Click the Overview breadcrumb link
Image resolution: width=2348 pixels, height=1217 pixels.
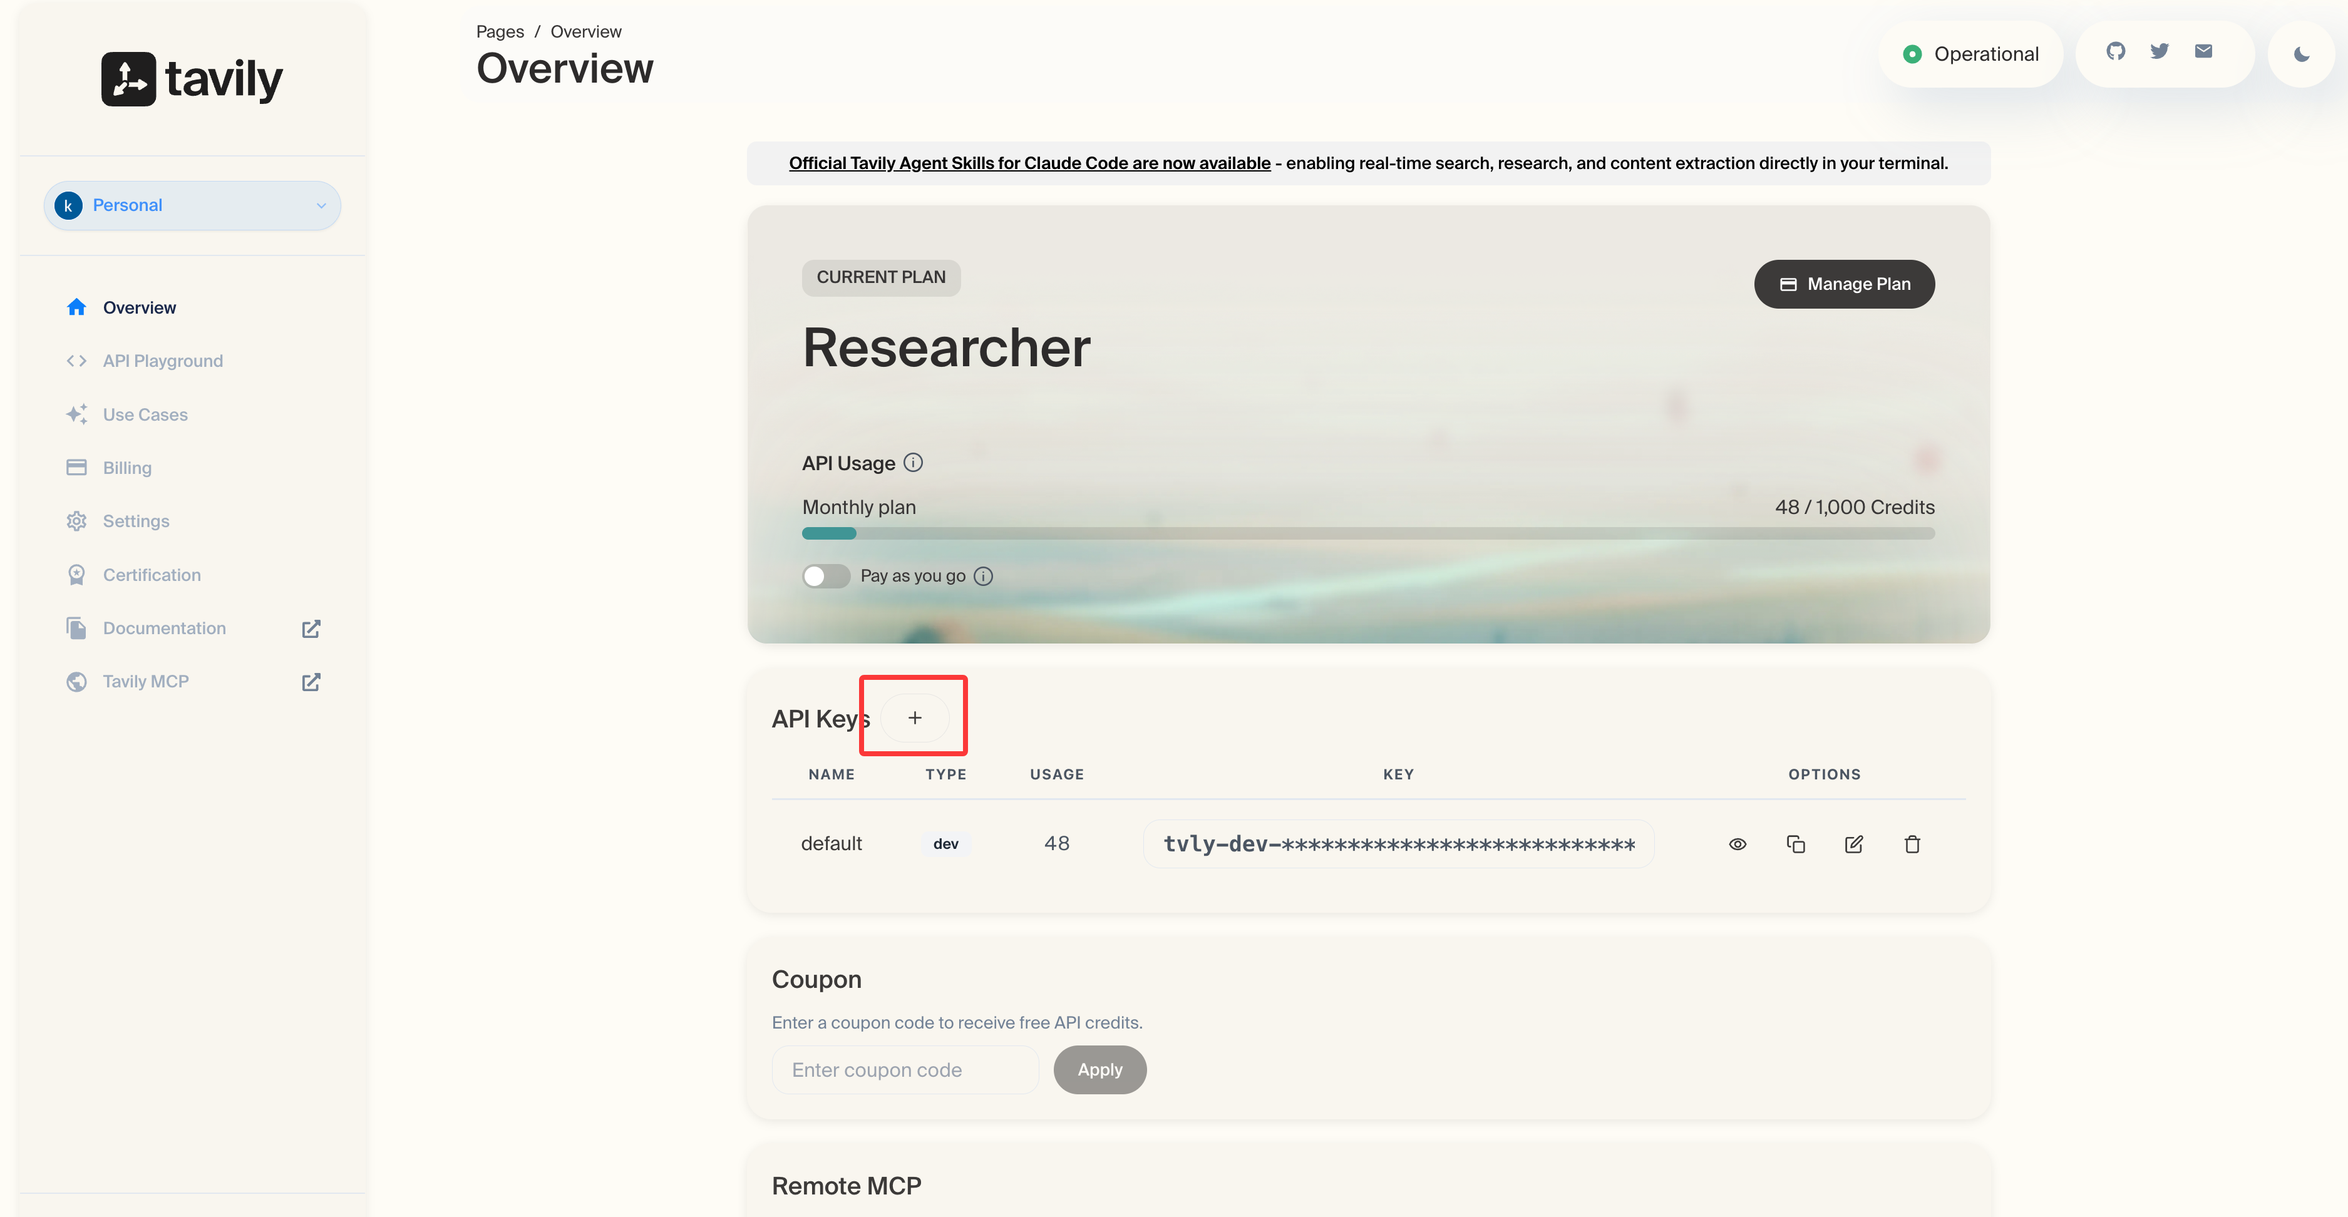click(x=586, y=32)
